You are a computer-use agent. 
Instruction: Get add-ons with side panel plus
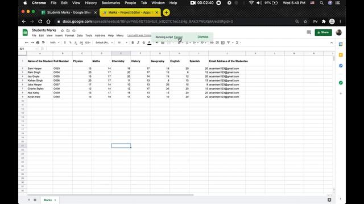point(341,93)
